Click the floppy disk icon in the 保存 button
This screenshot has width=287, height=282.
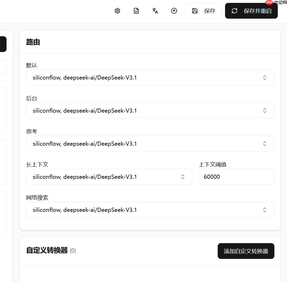tap(195, 11)
